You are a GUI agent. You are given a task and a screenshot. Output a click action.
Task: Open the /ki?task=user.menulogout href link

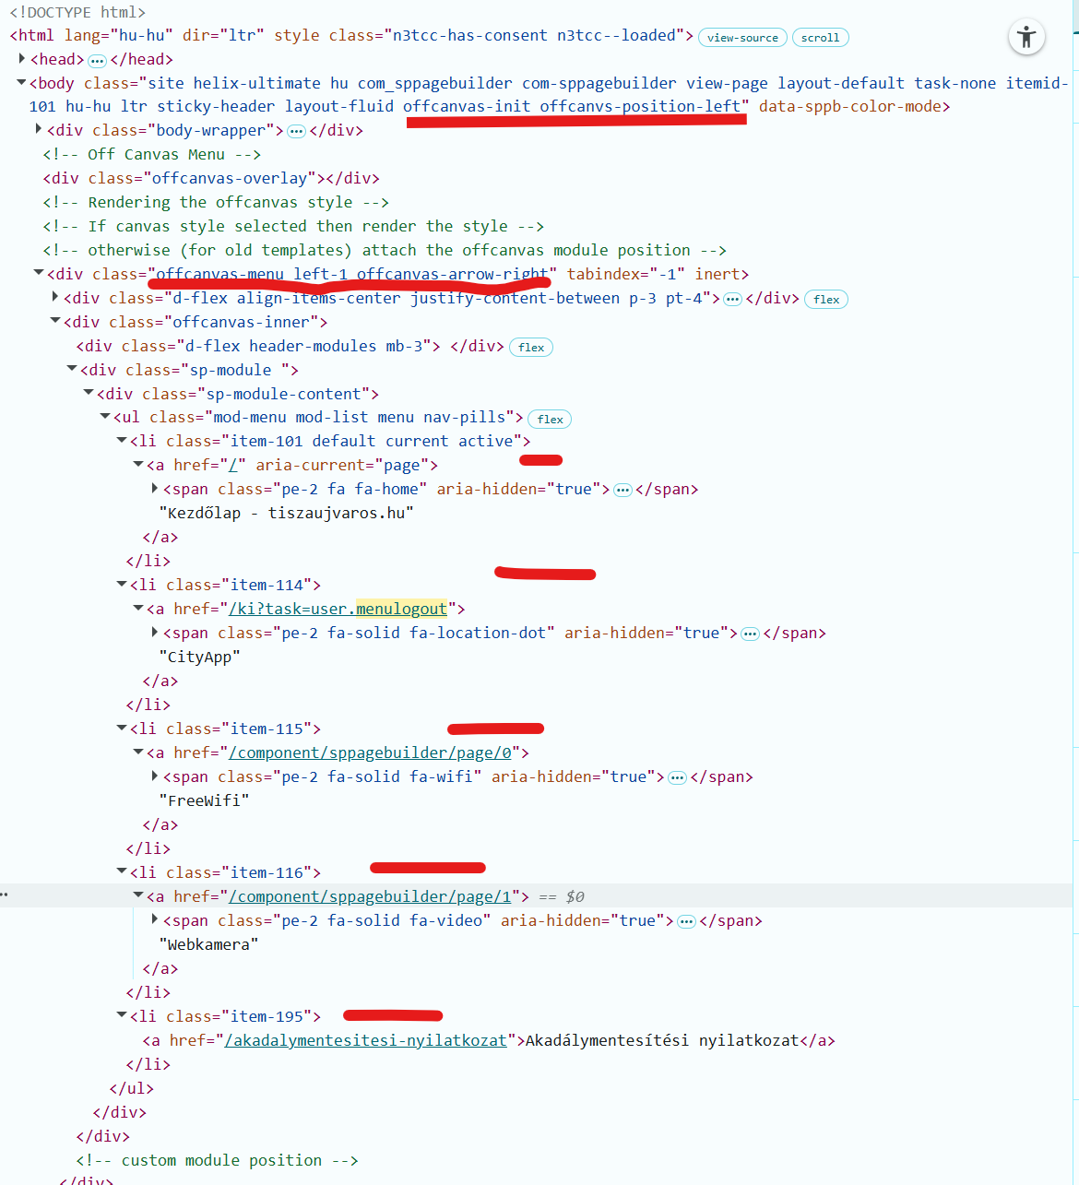[x=338, y=609]
